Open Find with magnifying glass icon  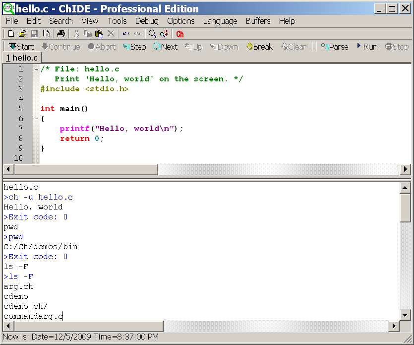(x=152, y=34)
